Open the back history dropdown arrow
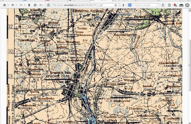191x124 pixels. 16,5
